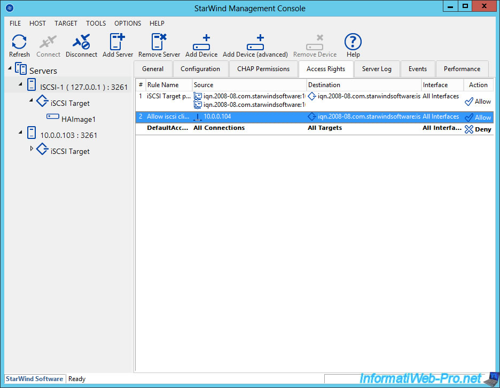500x388 pixels.
Task: Open the TOOLS menu
Action: [96, 24]
